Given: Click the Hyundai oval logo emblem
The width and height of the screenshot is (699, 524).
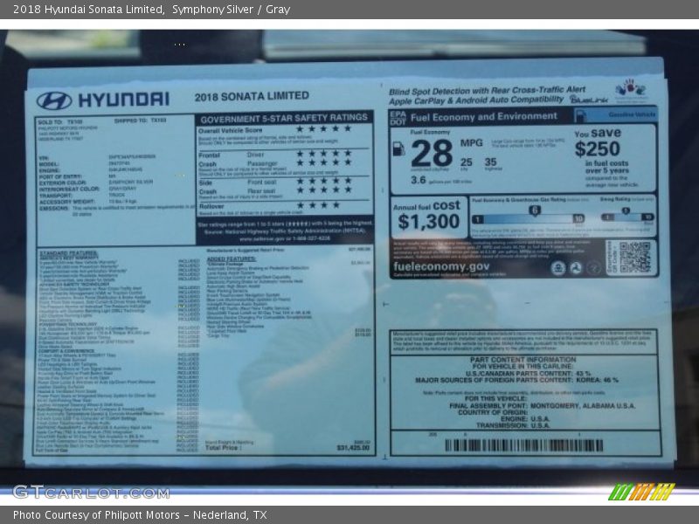Looking at the screenshot, I should tap(54, 100).
